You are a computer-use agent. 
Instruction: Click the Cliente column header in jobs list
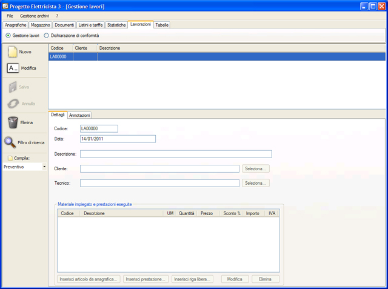85,48
